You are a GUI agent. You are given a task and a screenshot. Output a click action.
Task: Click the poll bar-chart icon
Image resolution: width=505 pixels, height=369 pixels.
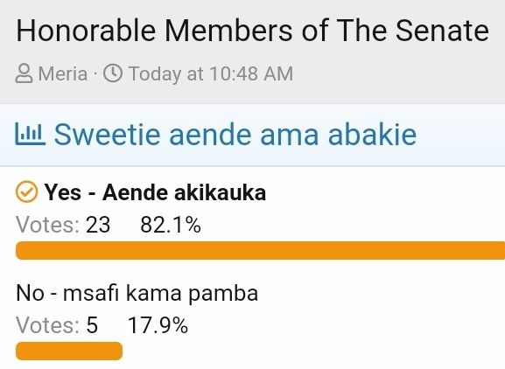click(x=31, y=134)
